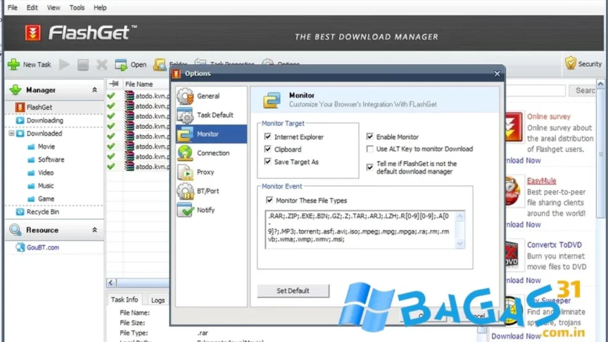
Task: Open the GouBT.com resource link
Action: pyautogui.click(x=42, y=248)
